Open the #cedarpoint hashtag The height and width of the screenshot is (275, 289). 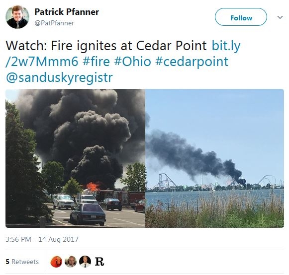coord(192,62)
